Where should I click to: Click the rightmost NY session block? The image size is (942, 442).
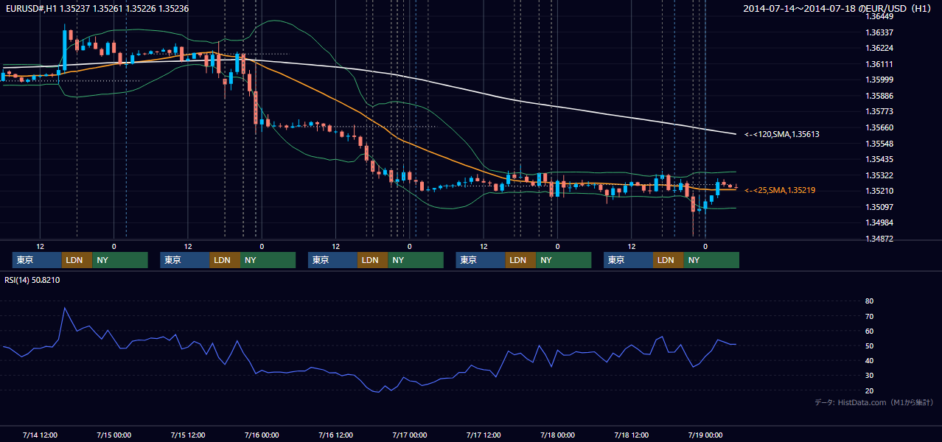[x=711, y=260]
